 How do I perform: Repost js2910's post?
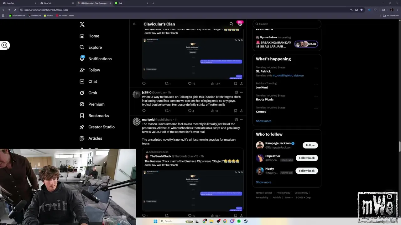pos(168,111)
